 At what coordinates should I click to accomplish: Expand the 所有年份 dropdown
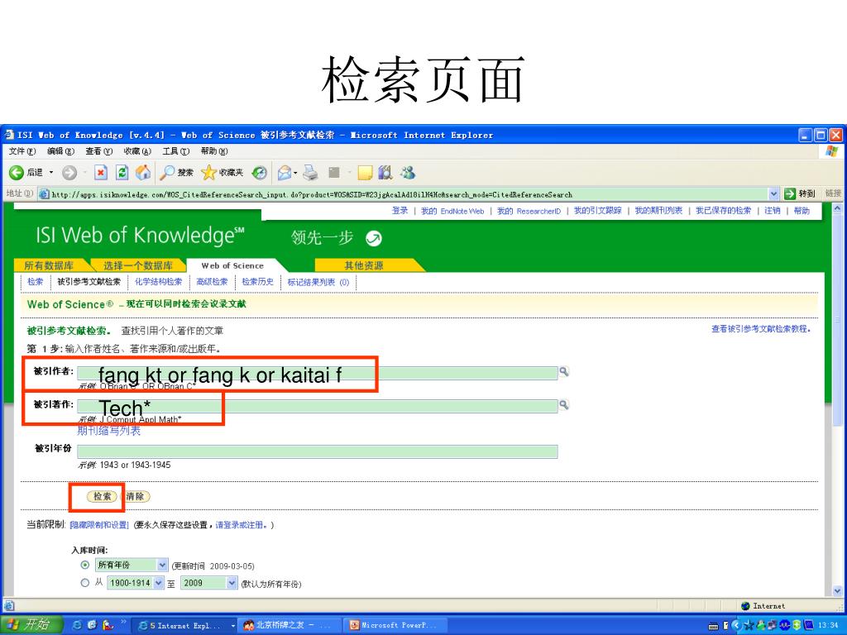162,565
